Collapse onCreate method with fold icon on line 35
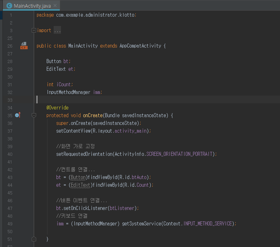 click(34, 116)
